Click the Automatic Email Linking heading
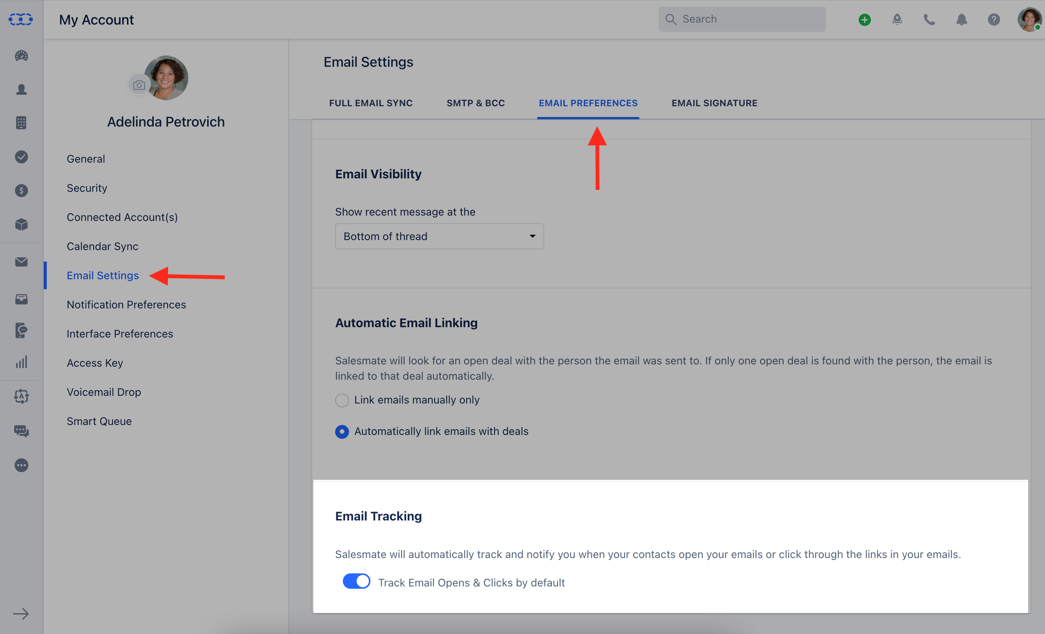Image resolution: width=1045 pixels, height=634 pixels. [x=406, y=323]
